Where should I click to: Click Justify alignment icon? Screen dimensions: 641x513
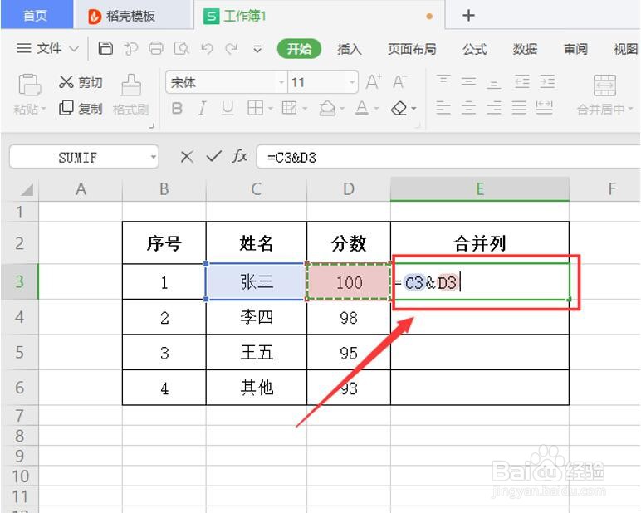click(x=519, y=108)
